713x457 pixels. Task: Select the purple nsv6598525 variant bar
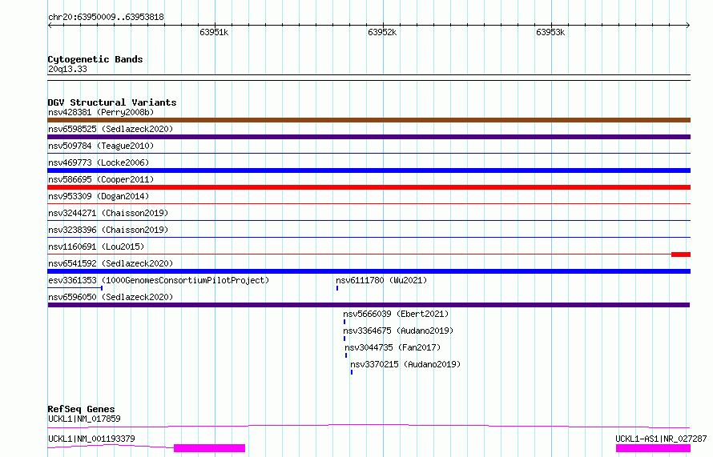point(369,137)
